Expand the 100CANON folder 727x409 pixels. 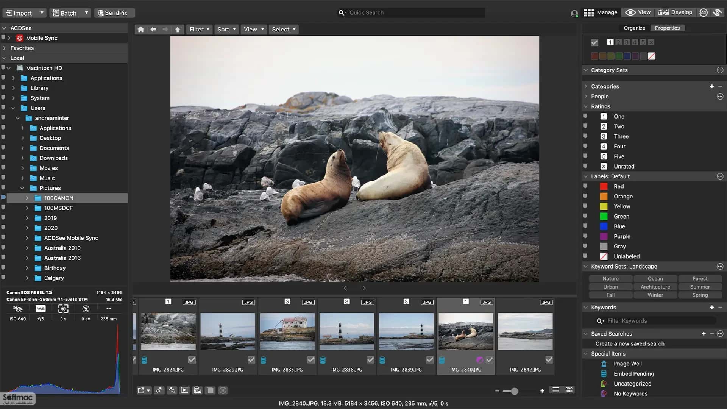click(x=27, y=198)
